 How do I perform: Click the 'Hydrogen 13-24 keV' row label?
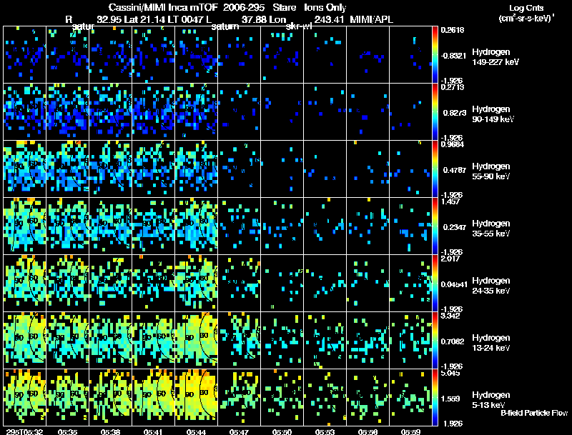[x=491, y=343]
